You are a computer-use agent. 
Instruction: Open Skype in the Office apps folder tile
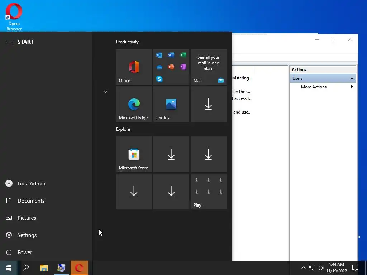pos(159,79)
